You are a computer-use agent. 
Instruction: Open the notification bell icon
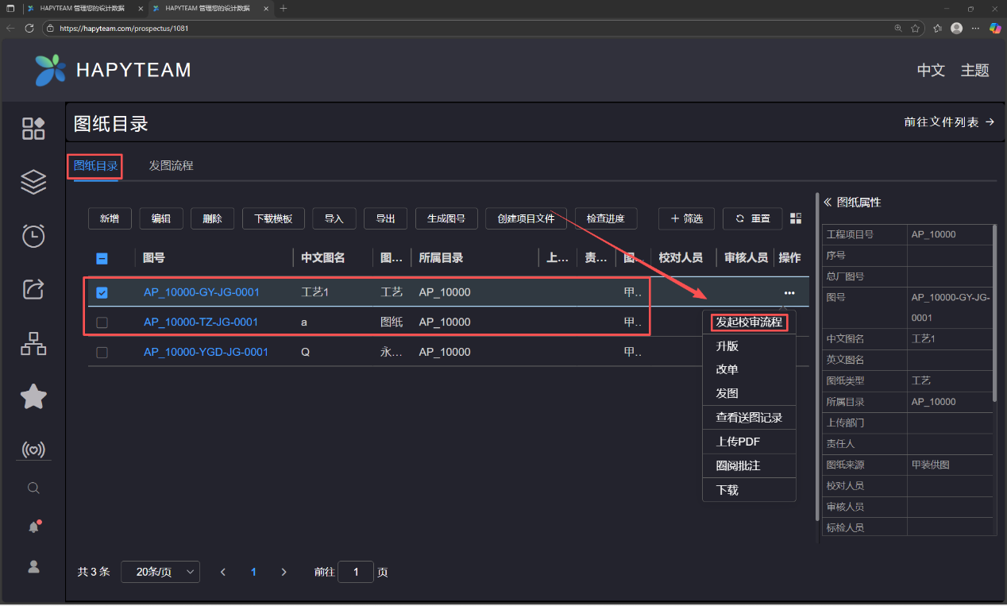(33, 527)
